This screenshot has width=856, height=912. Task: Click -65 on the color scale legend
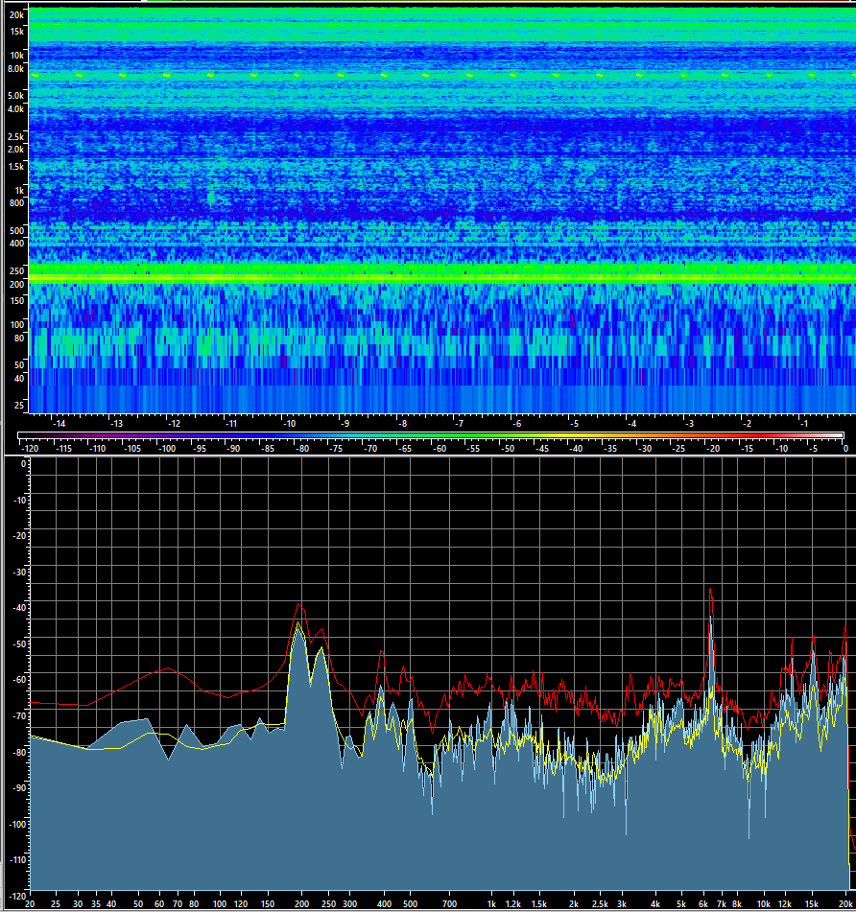(x=404, y=449)
